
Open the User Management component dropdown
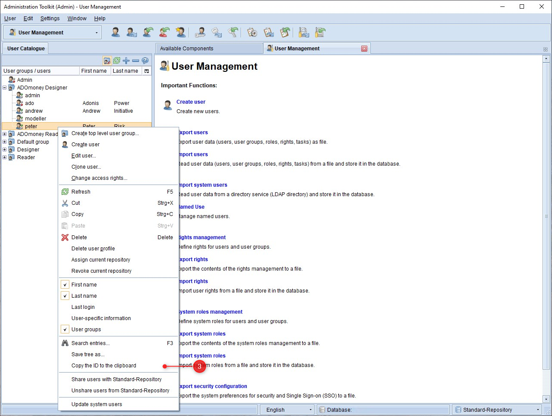click(x=53, y=32)
